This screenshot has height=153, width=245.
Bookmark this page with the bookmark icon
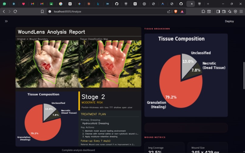tap(42, 12)
